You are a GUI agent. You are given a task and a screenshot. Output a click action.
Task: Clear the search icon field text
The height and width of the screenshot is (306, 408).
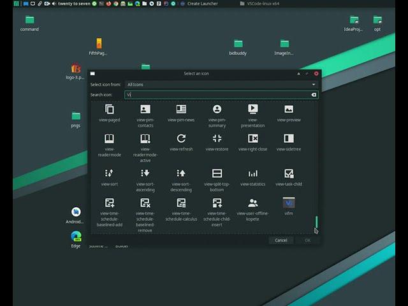tap(314, 95)
